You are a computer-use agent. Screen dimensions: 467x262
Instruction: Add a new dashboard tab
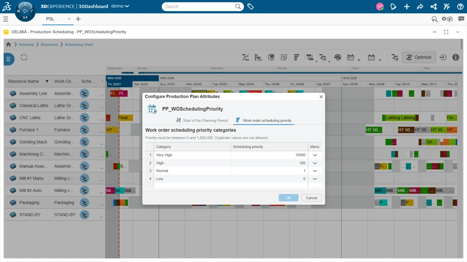[x=78, y=19]
